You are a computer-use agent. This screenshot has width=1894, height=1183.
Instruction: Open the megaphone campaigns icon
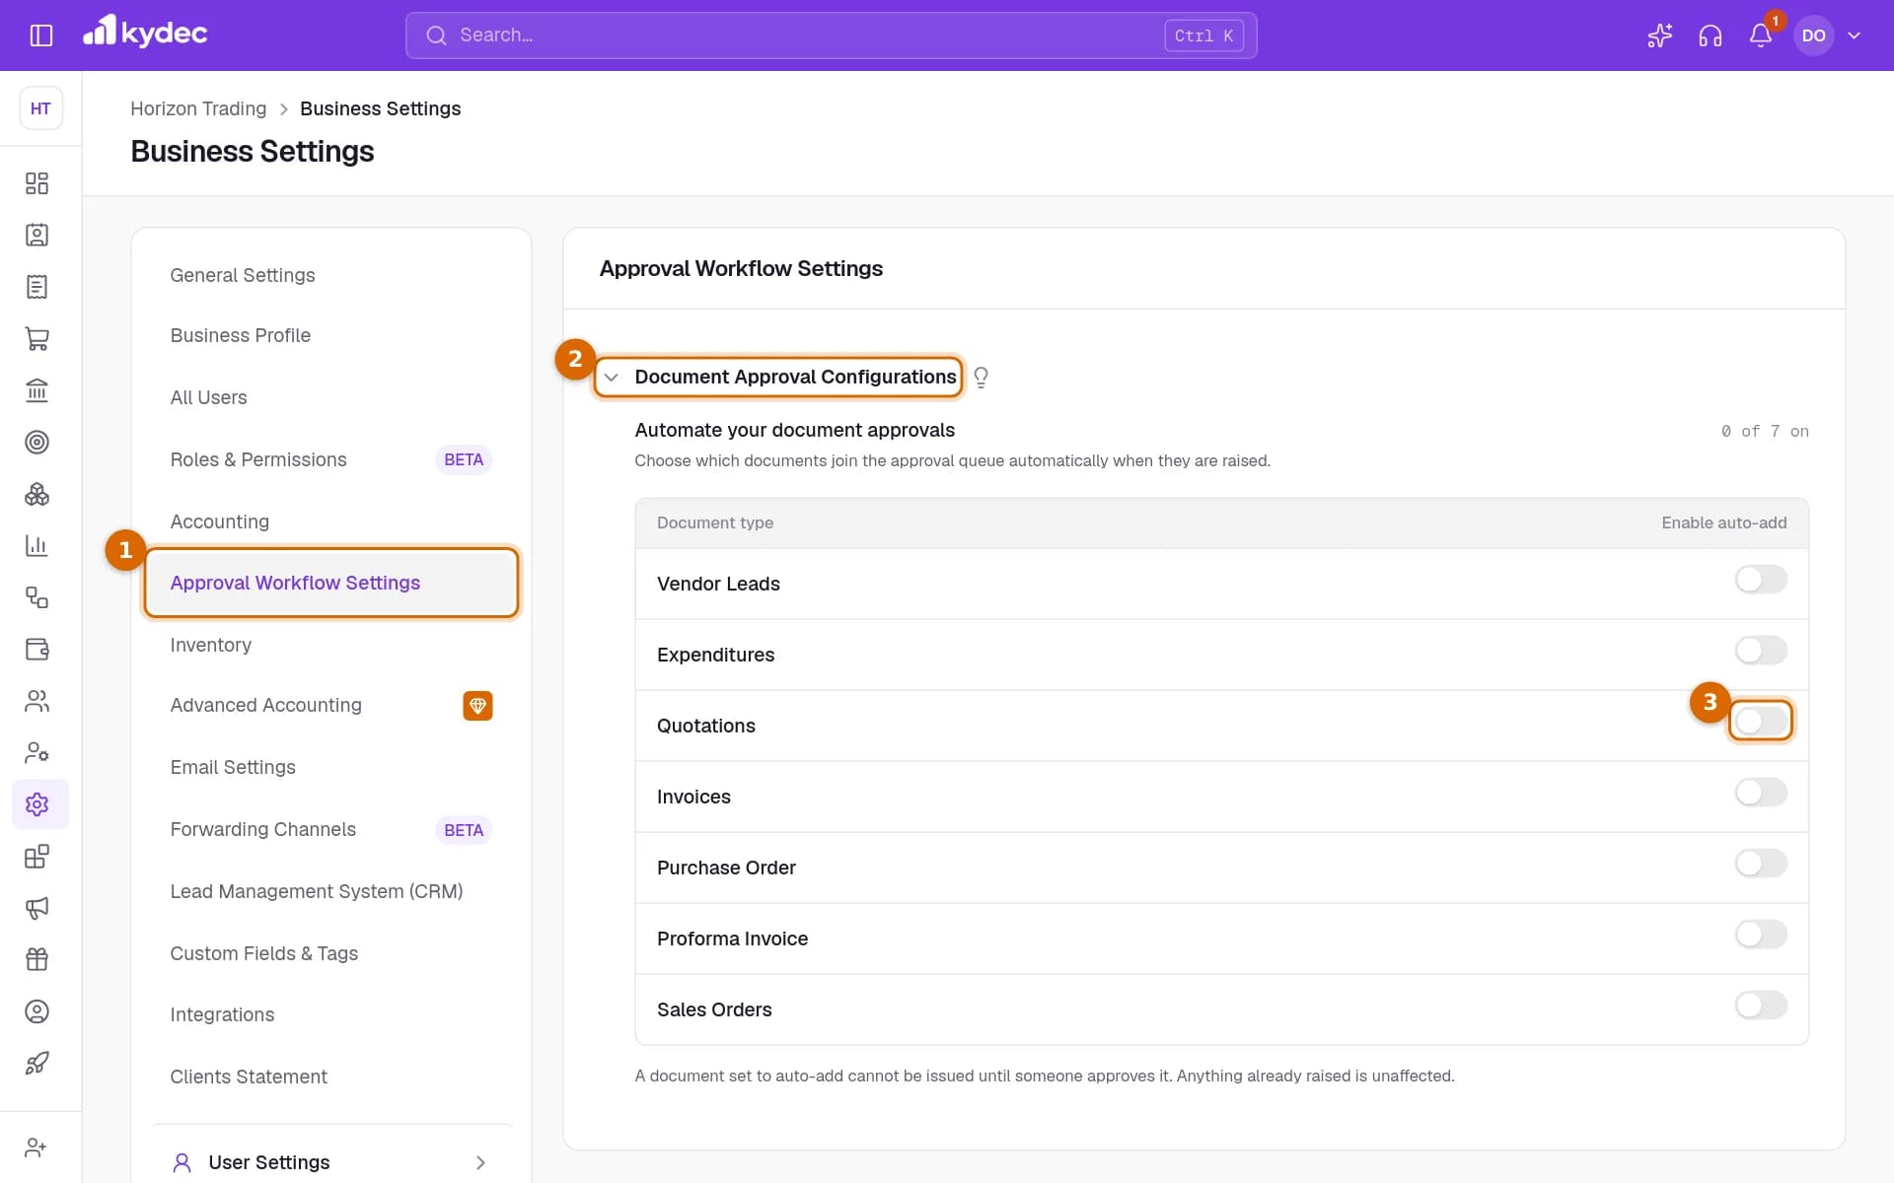tap(36, 908)
